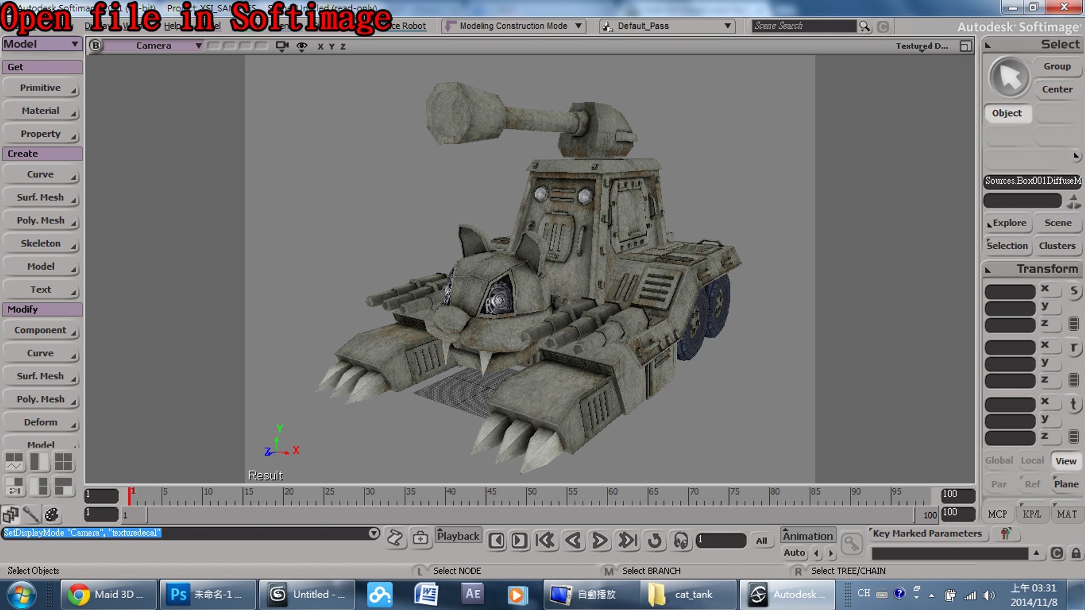The width and height of the screenshot is (1085, 610).
Task: Open the Skeleton menu
Action: point(41,244)
